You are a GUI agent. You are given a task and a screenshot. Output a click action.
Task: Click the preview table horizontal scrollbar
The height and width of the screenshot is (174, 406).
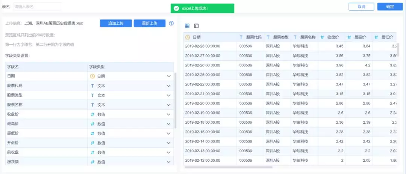pos(229,167)
